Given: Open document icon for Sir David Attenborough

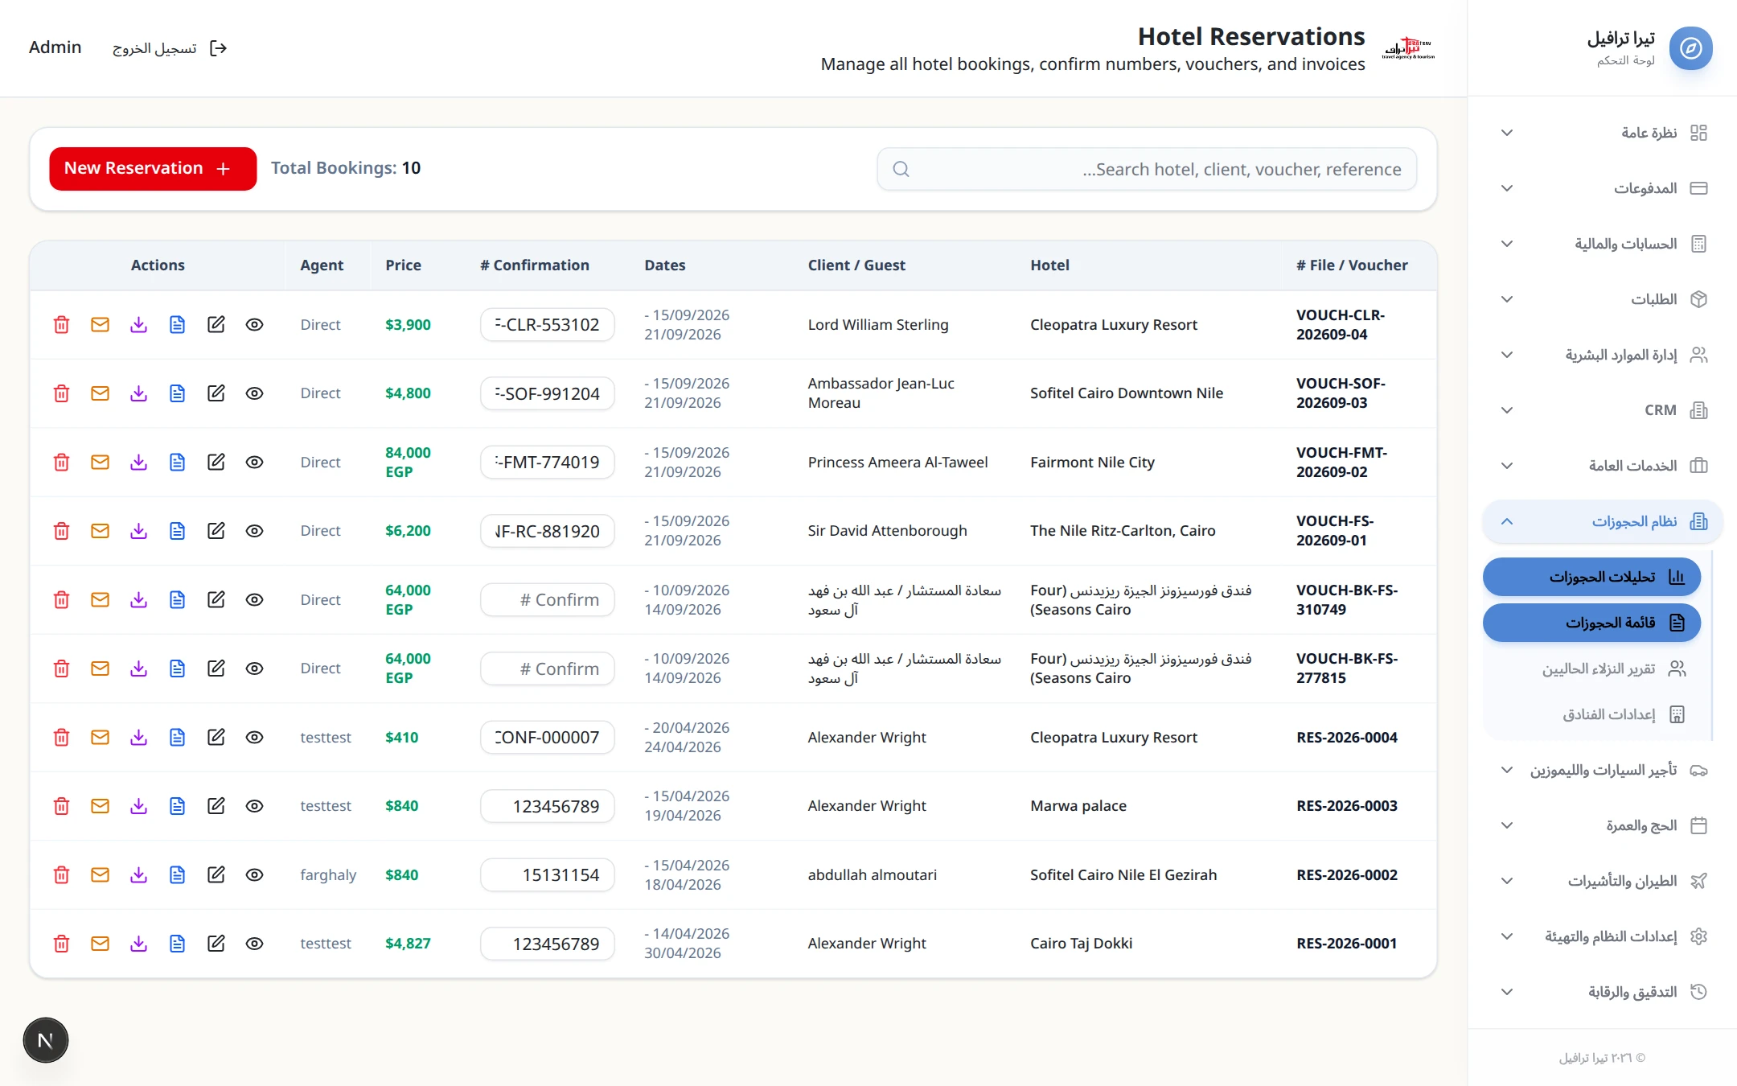Looking at the screenshot, I should (177, 531).
